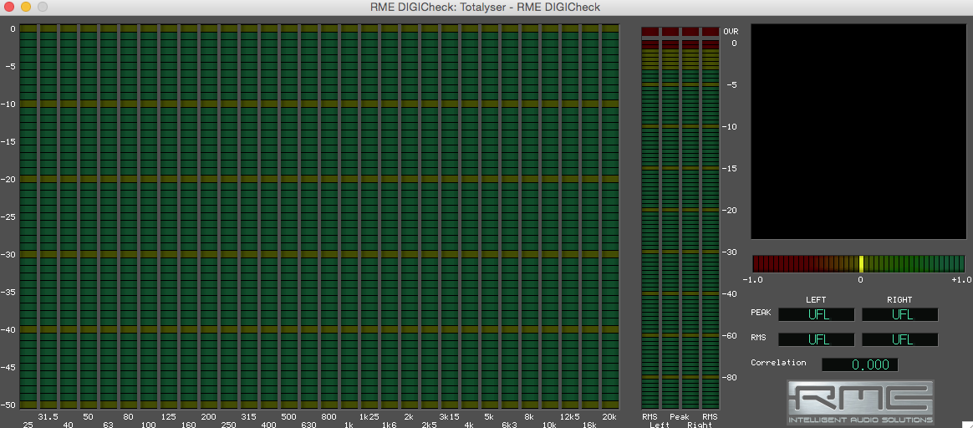Image resolution: width=973 pixels, height=428 pixels.
Task: Click the -45 label on spectrum scale
Action: (x=8, y=367)
